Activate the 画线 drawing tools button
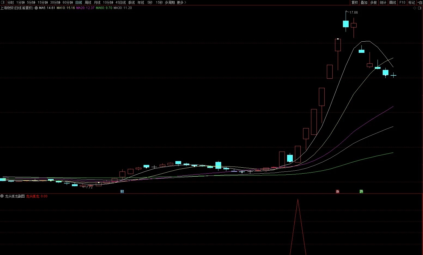This screenshot has width=423, height=255. click(393, 2)
